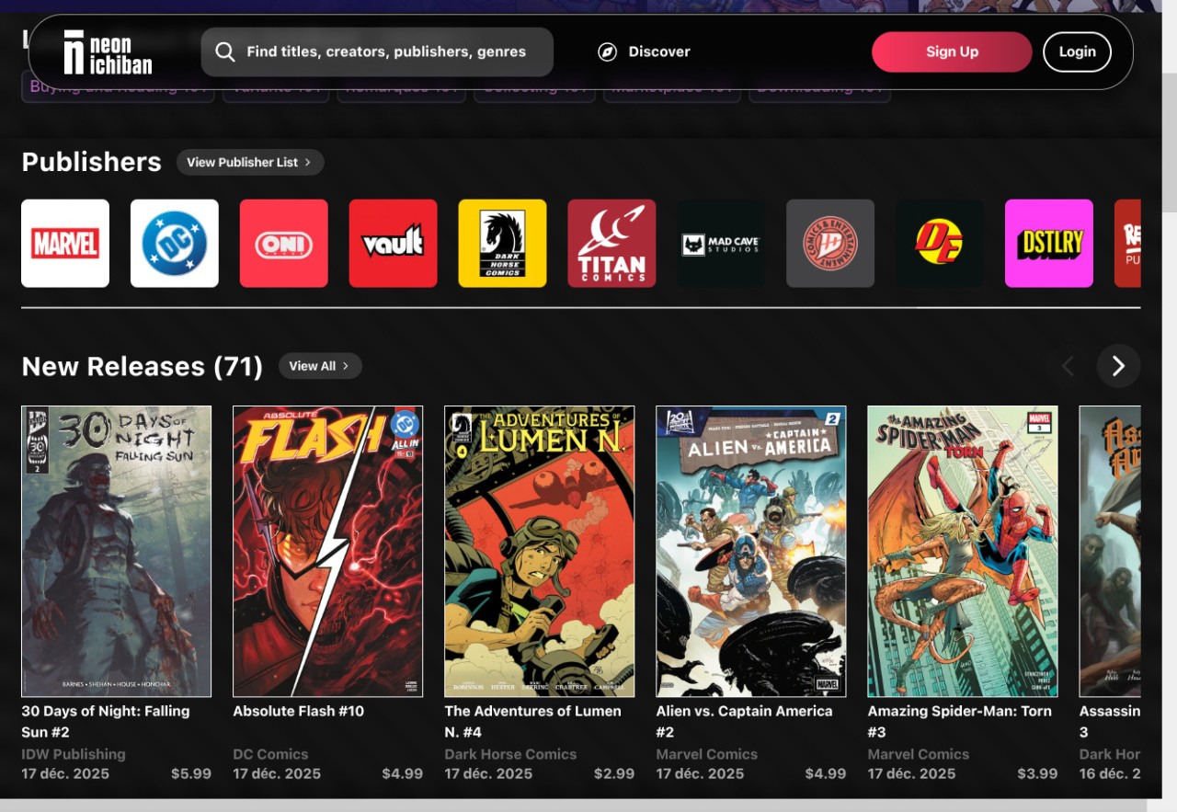Click the search titles input field
The width and height of the screenshot is (1177, 812).
pos(386,51)
